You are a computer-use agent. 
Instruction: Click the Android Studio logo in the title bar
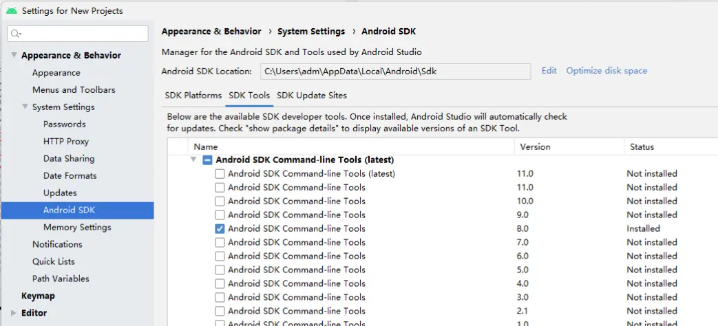click(x=12, y=10)
